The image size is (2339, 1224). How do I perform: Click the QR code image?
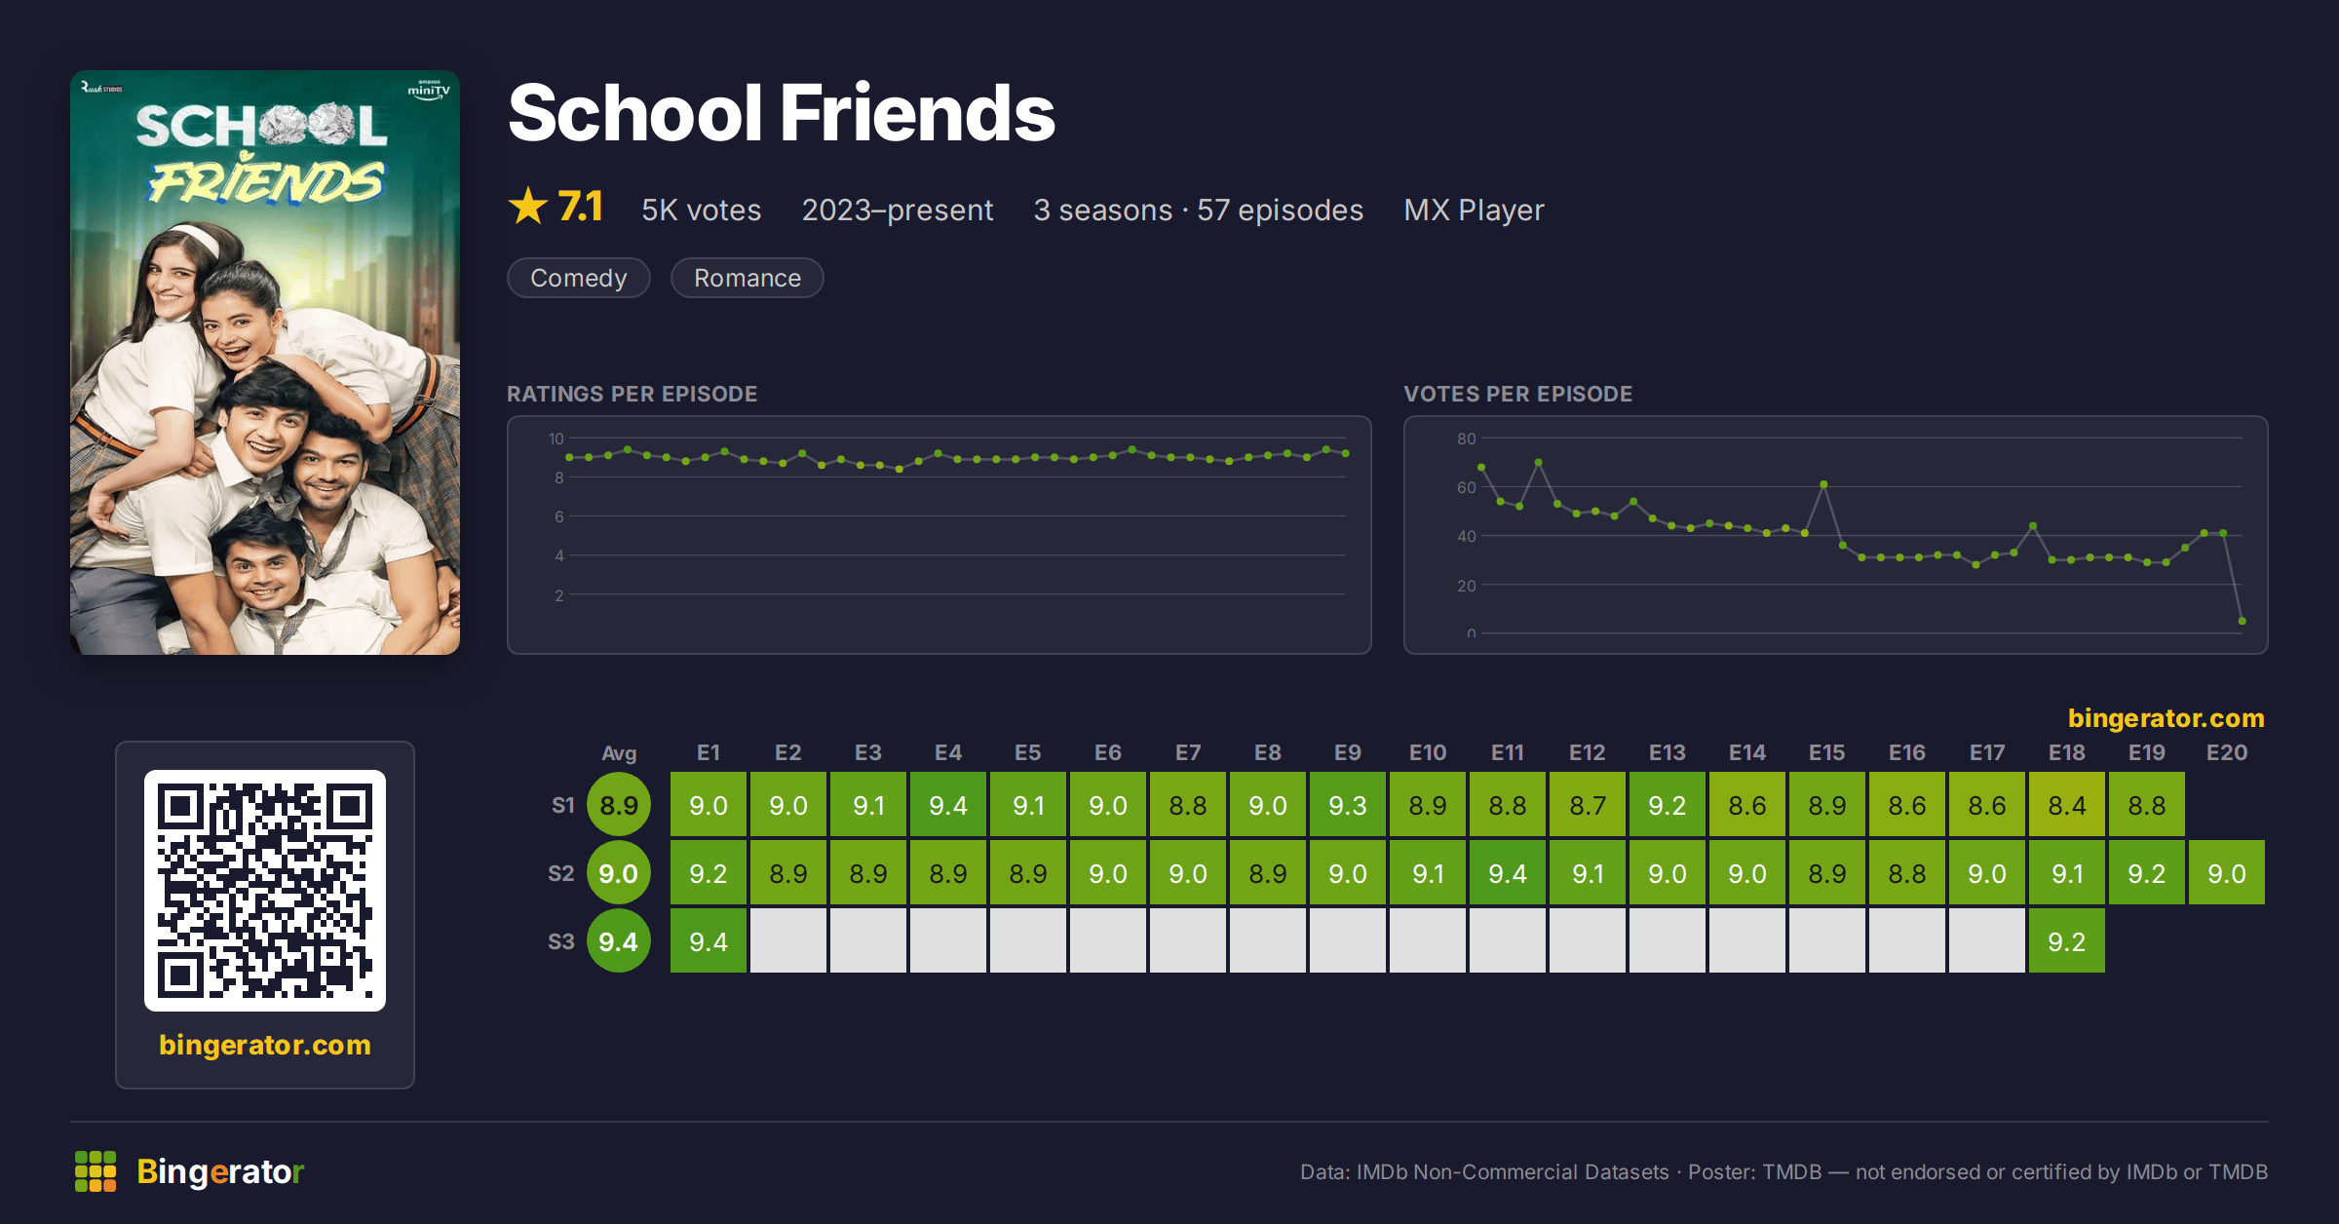coord(265,891)
